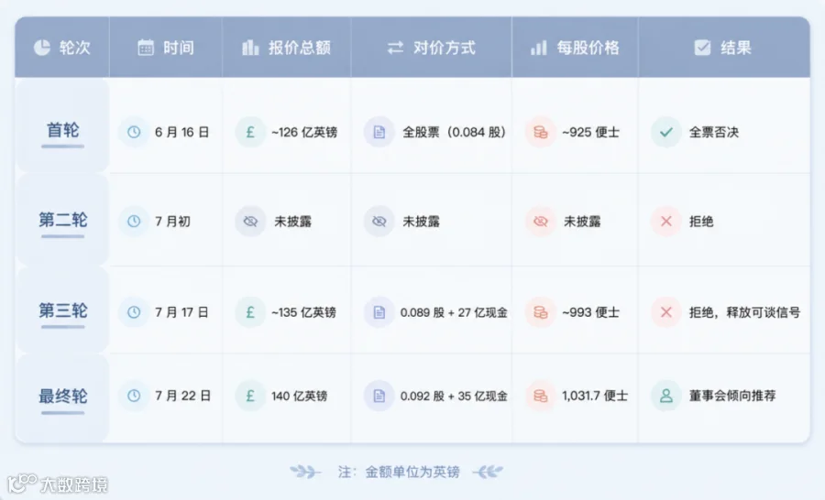Click the red hidden-eye icon under 每股价格
825x500 pixels.
point(540,222)
